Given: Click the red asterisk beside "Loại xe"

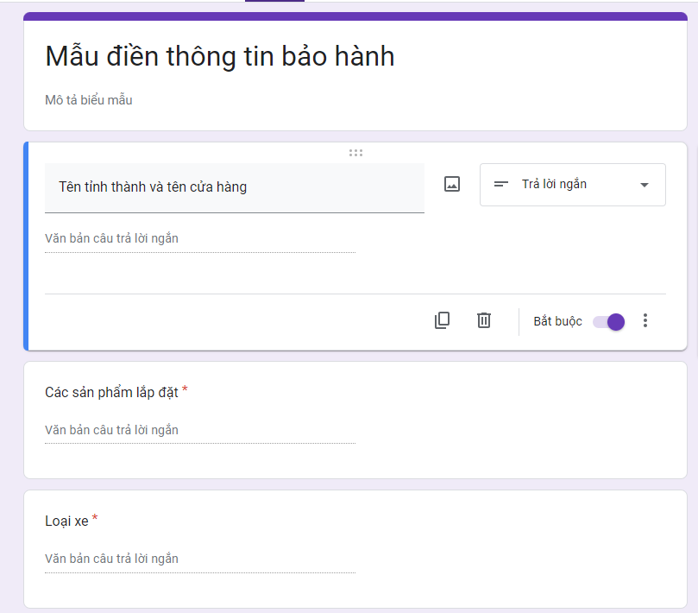Looking at the screenshot, I should click(x=95, y=520).
